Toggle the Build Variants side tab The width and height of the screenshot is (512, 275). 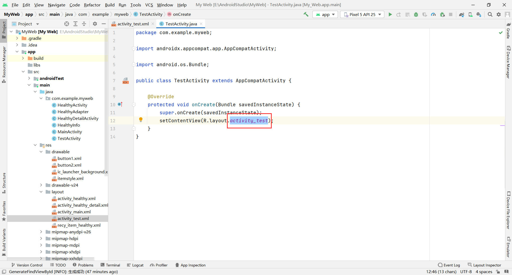4,242
